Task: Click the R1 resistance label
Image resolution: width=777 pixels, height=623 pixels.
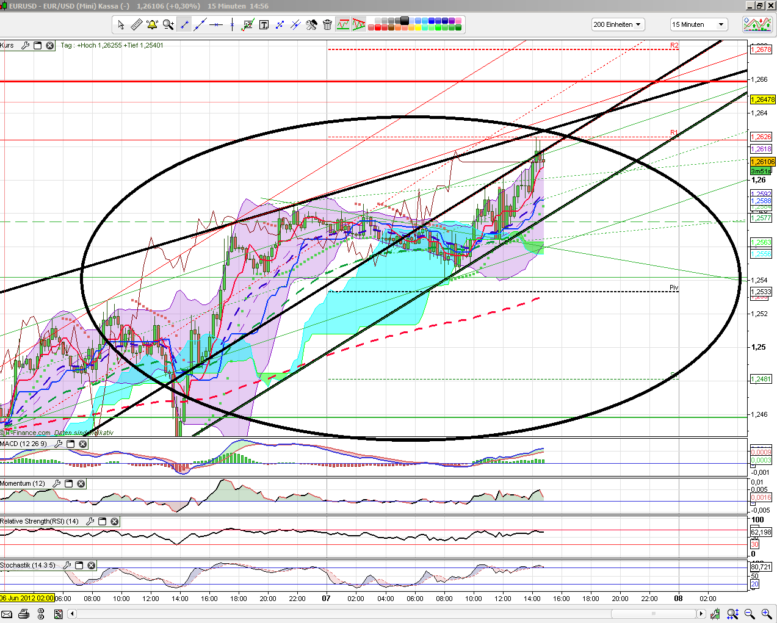Action: (674, 132)
